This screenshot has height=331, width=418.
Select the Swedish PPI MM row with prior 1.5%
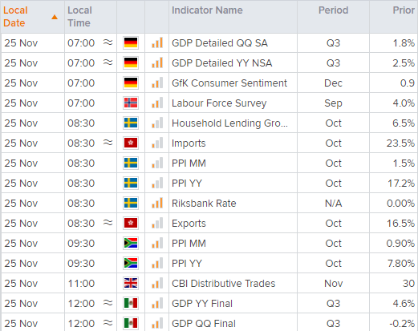coord(209,163)
